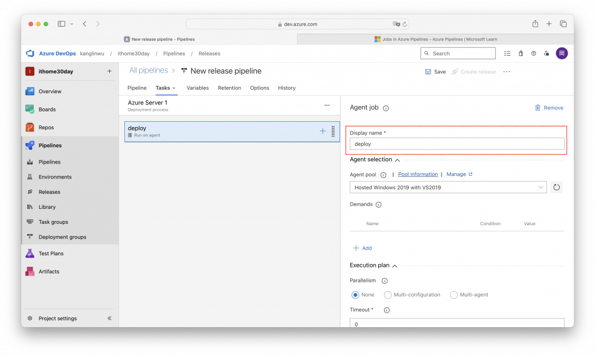Viewport: 595px width, 355px height.
Task: Switch to the Options tab
Action: coord(260,88)
